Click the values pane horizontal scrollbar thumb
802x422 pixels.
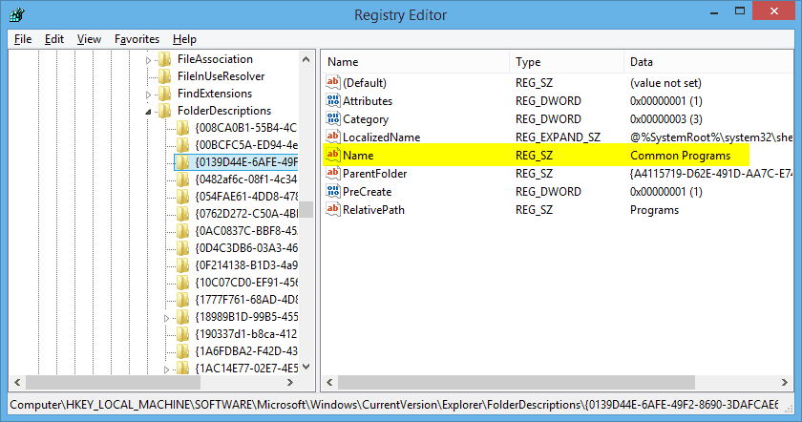point(517,382)
